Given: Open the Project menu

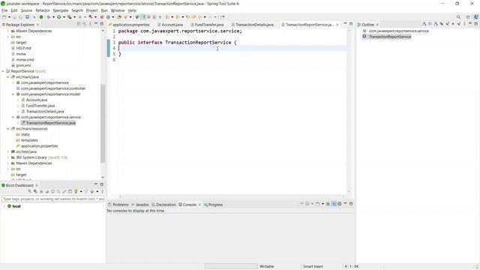Looking at the screenshot, I should pos(91,10).
